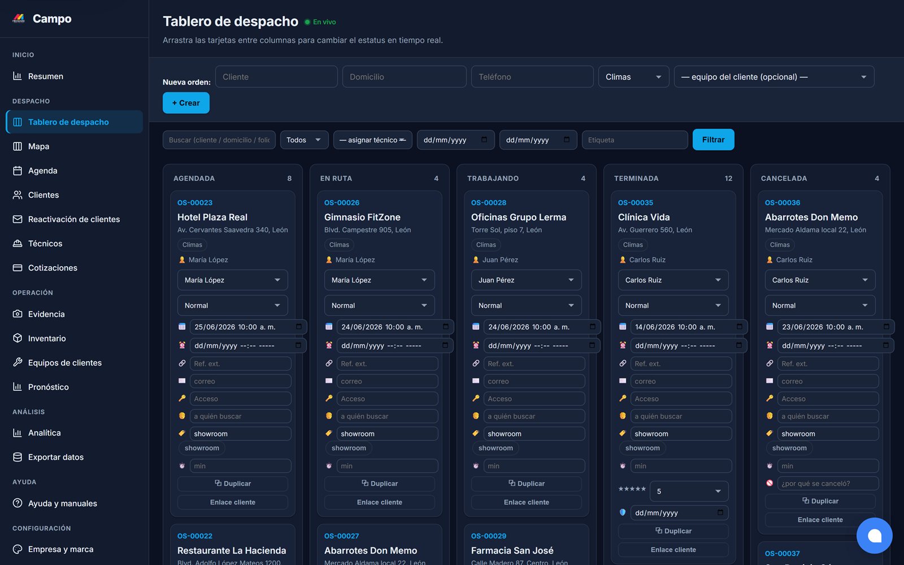Open the Climas service type dropdown
Image resolution: width=904 pixels, height=565 pixels.
pos(633,77)
